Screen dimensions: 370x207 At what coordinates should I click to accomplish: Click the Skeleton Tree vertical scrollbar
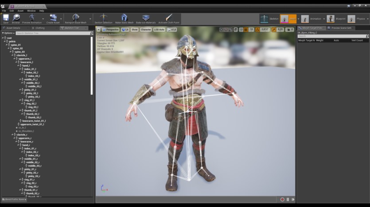tap(92, 66)
